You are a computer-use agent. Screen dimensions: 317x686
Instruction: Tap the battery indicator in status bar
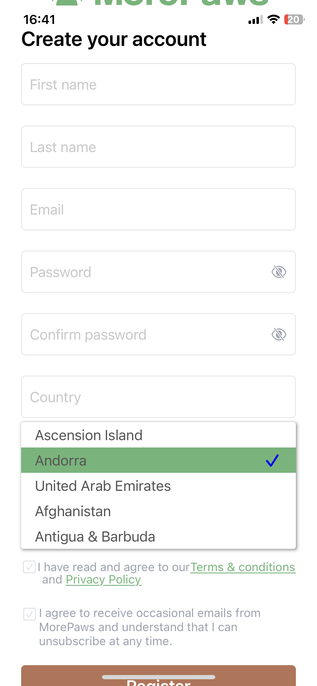click(294, 20)
